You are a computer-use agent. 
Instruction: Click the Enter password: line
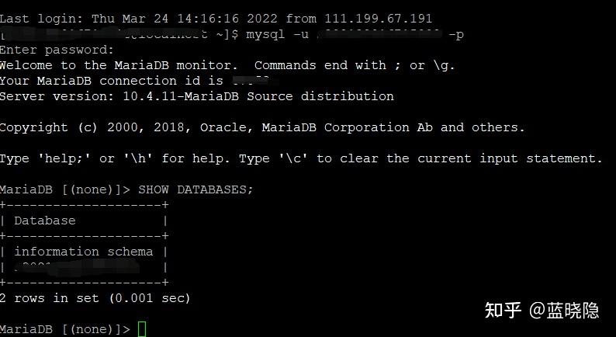tap(57, 50)
